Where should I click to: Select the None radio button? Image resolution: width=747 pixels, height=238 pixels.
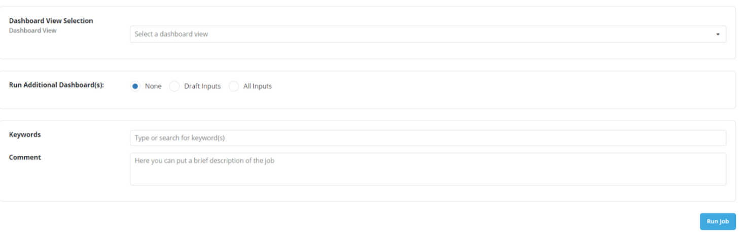pos(135,86)
